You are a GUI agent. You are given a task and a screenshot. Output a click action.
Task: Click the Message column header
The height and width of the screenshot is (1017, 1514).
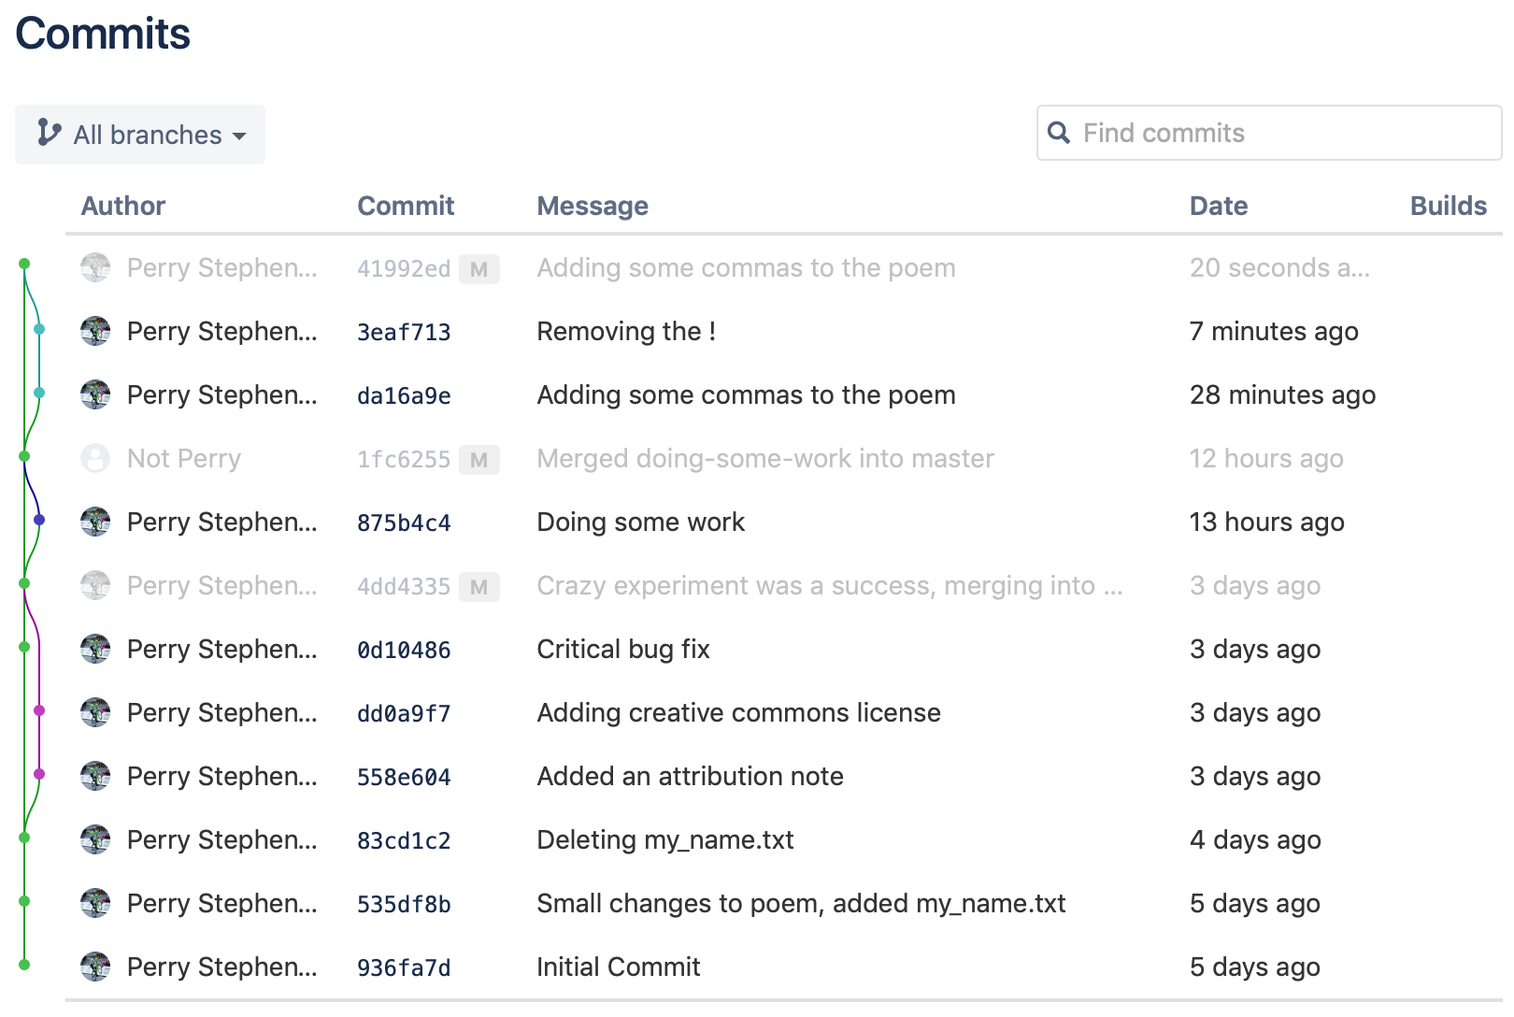(x=593, y=206)
